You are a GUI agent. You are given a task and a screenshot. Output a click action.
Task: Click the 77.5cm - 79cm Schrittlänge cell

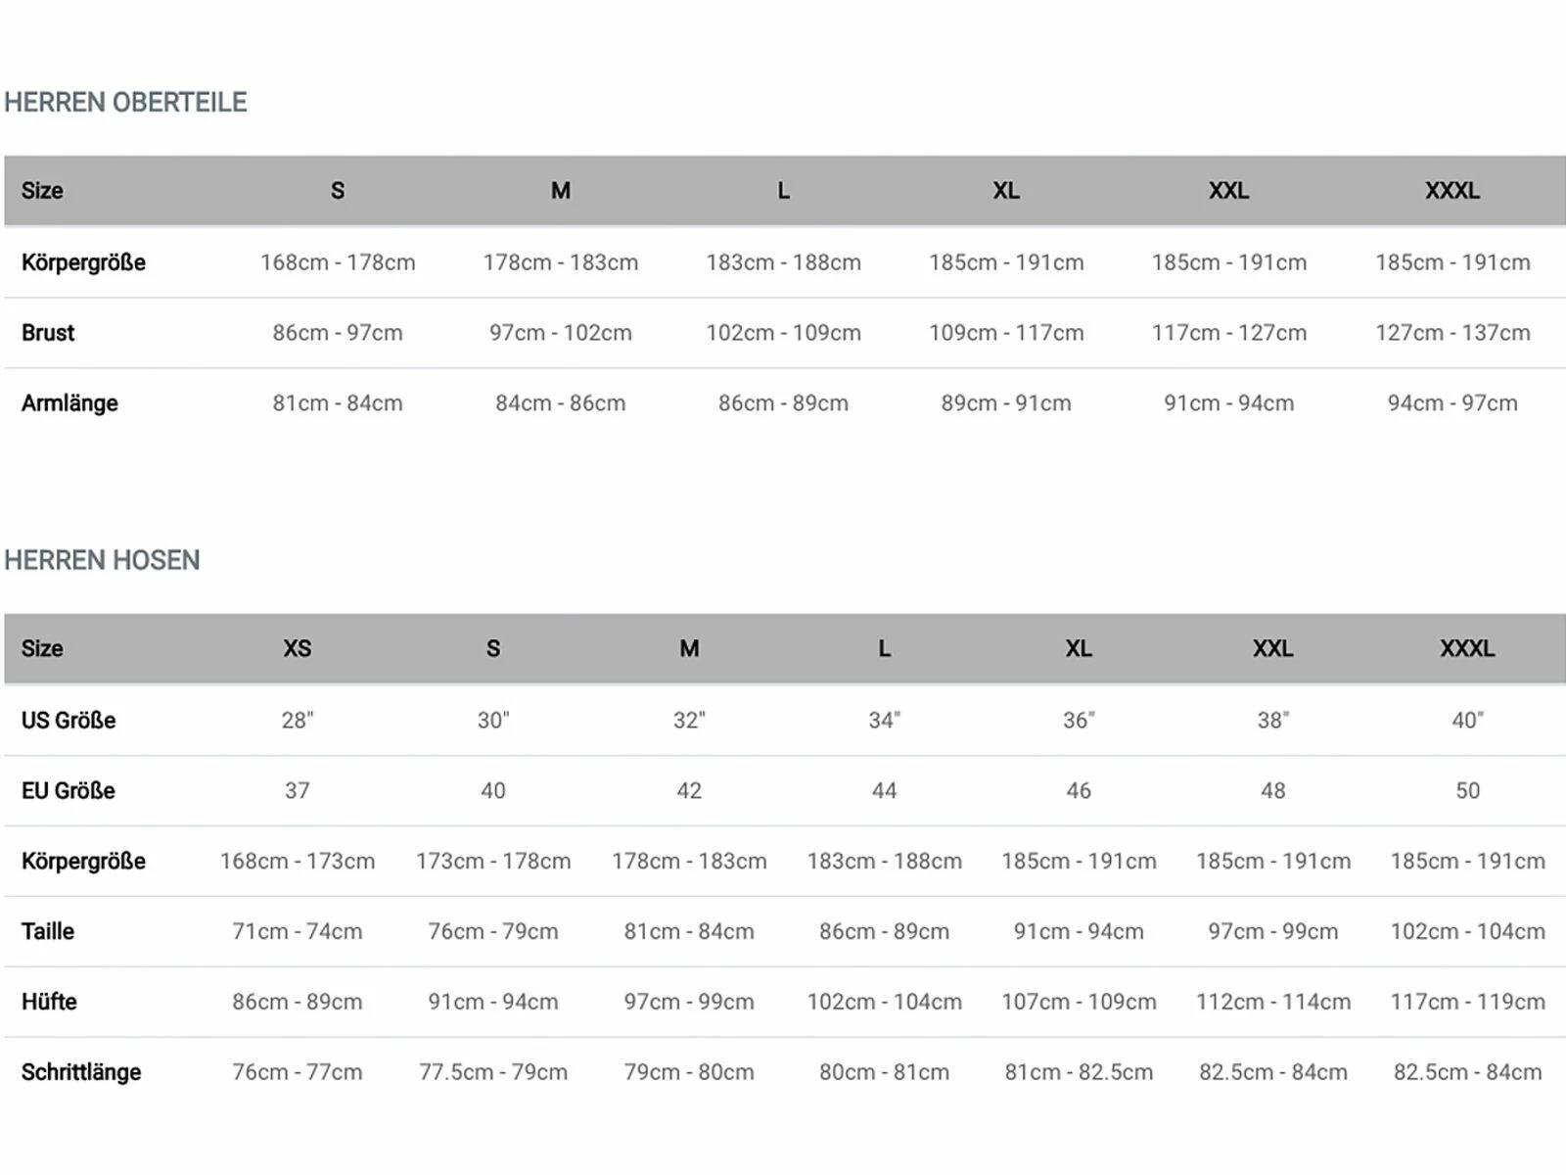493,1072
